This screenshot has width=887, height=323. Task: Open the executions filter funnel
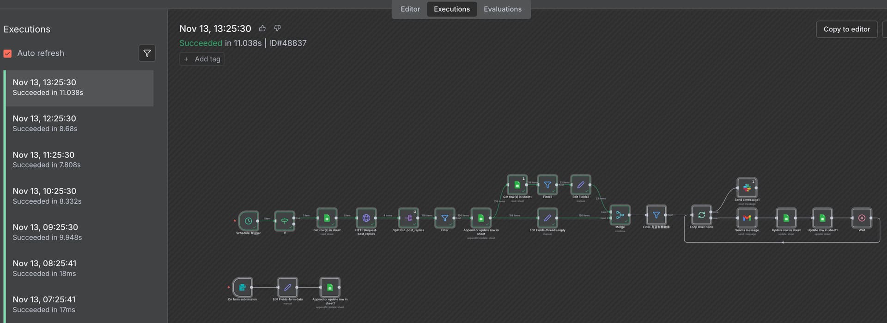[x=147, y=53]
